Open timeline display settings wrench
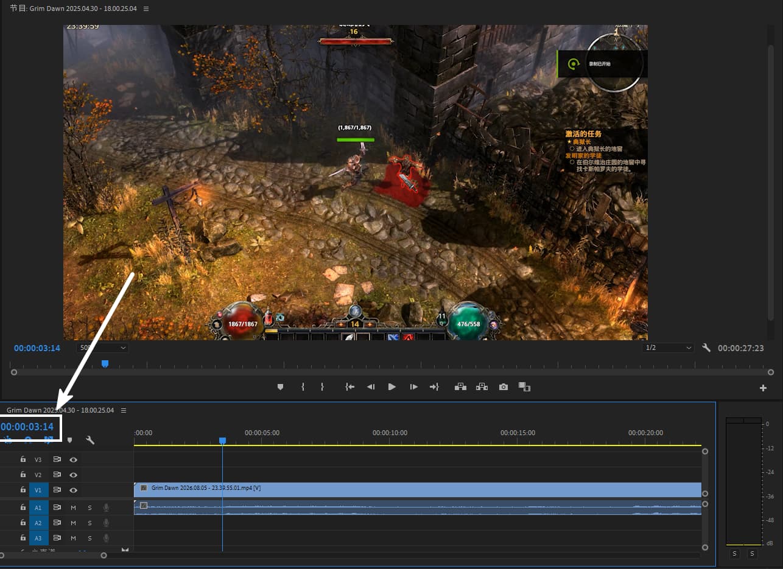The height and width of the screenshot is (569, 783). click(90, 440)
